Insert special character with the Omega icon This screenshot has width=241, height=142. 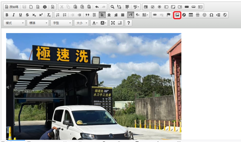pos(211,15)
